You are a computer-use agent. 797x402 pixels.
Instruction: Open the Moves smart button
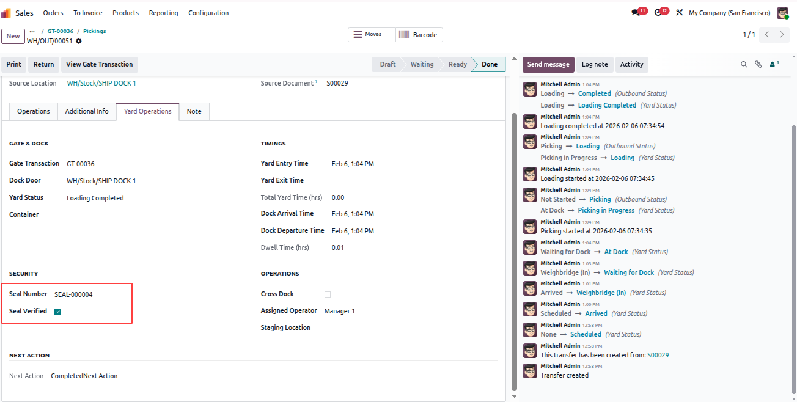tap(372, 35)
